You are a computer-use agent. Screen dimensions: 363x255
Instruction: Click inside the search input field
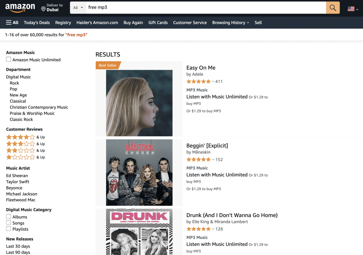195,7
